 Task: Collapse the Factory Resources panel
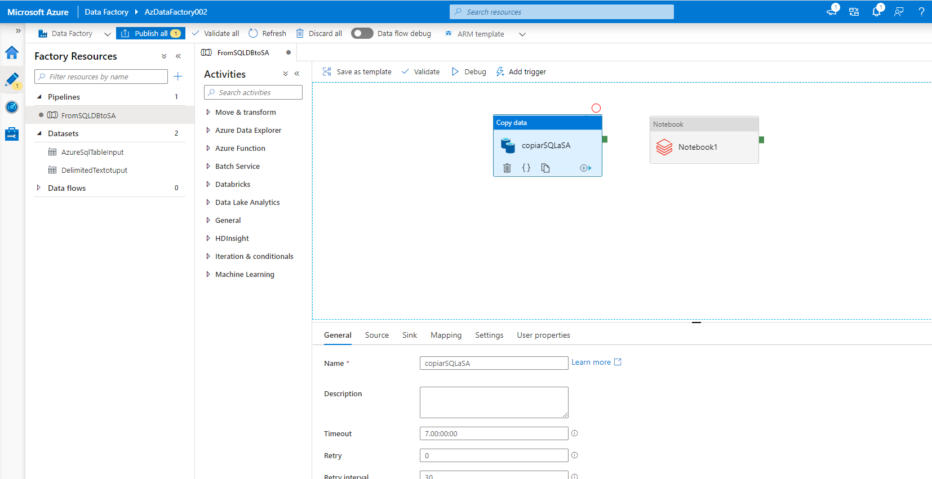click(x=178, y=56)
